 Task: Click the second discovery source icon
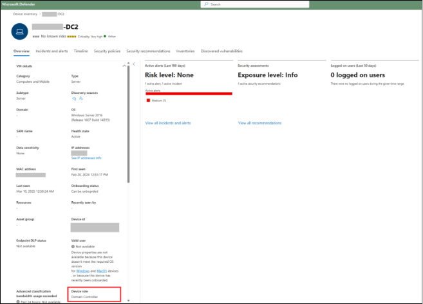81,98
